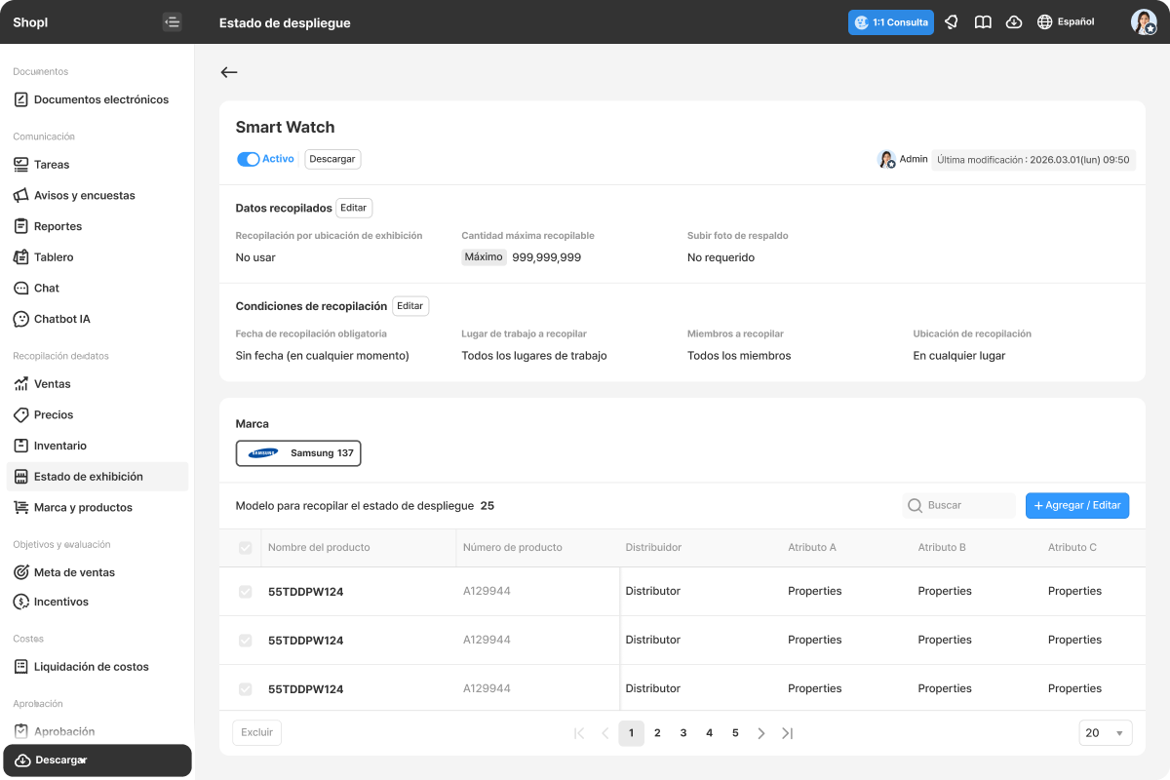Screen dimensions: 1170x780
Task: Click the Tablero sidebar icon
Action: (21, 257)
